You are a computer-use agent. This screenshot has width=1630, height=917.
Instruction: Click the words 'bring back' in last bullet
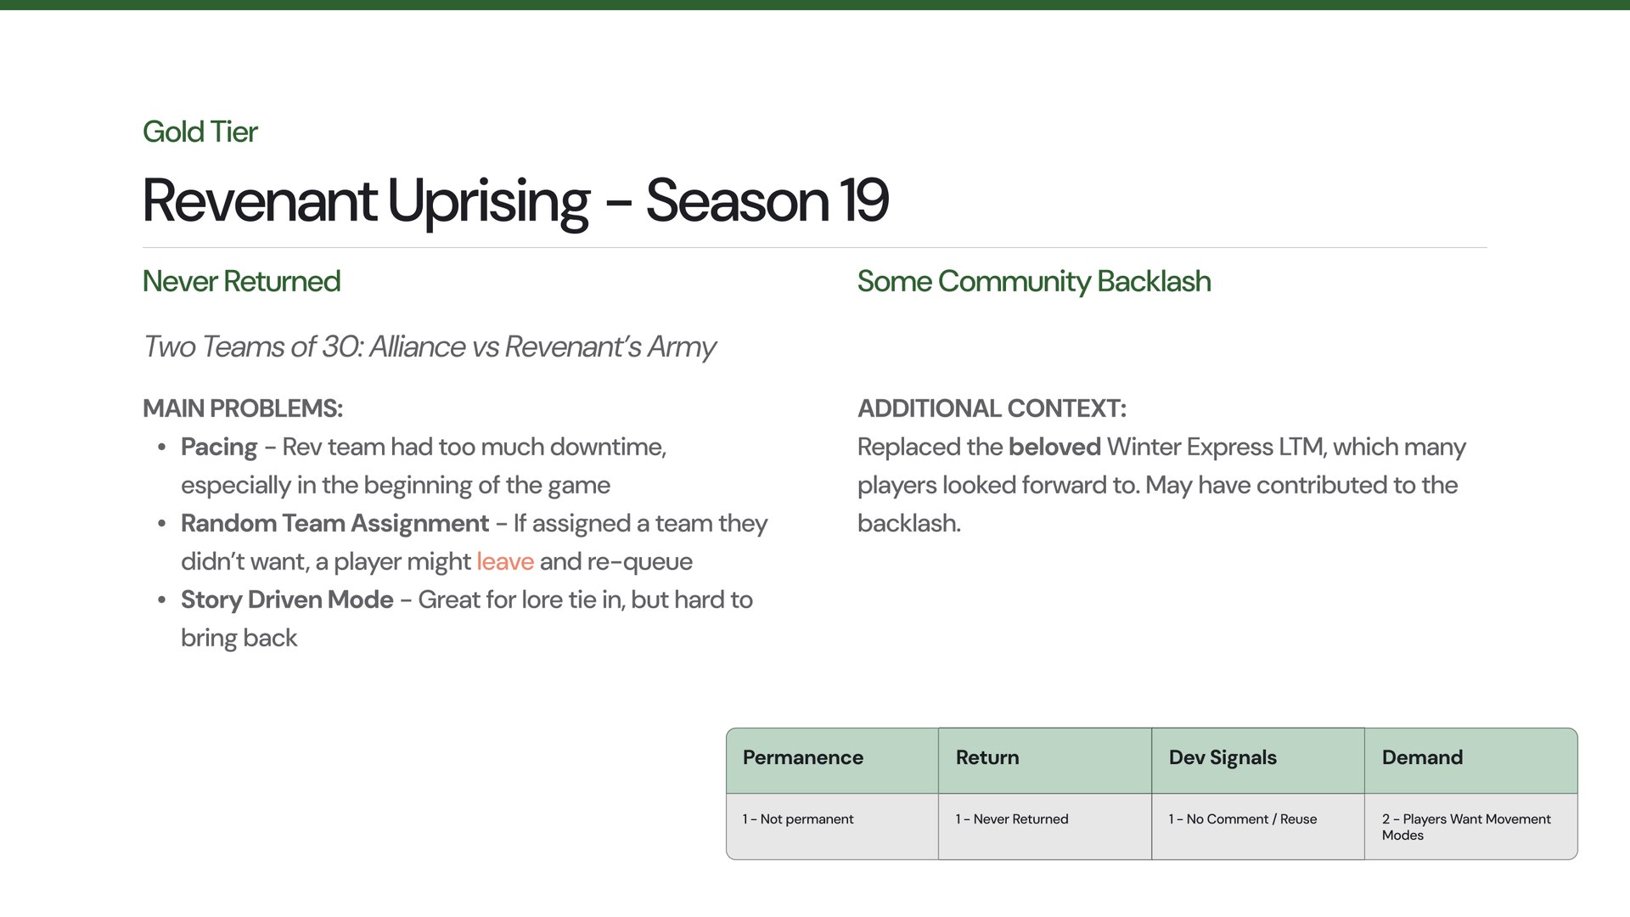pos(239,638)
